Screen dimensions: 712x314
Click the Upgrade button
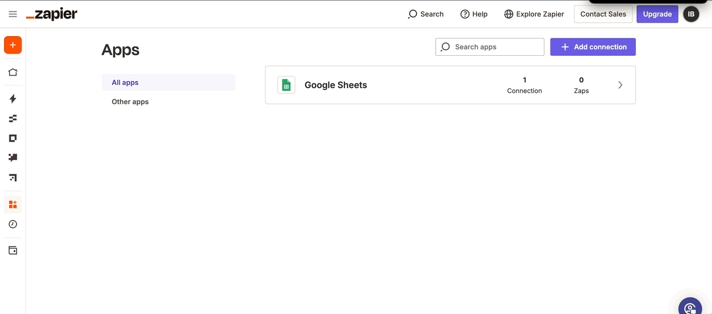pos(657,14)
